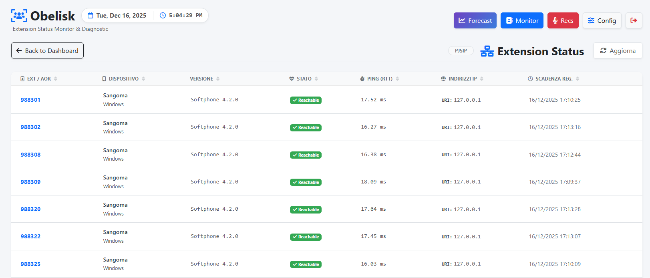Go Back to Dashboard
The height and width of the screenshot is (278, 650).
click(x=47, y=50)
